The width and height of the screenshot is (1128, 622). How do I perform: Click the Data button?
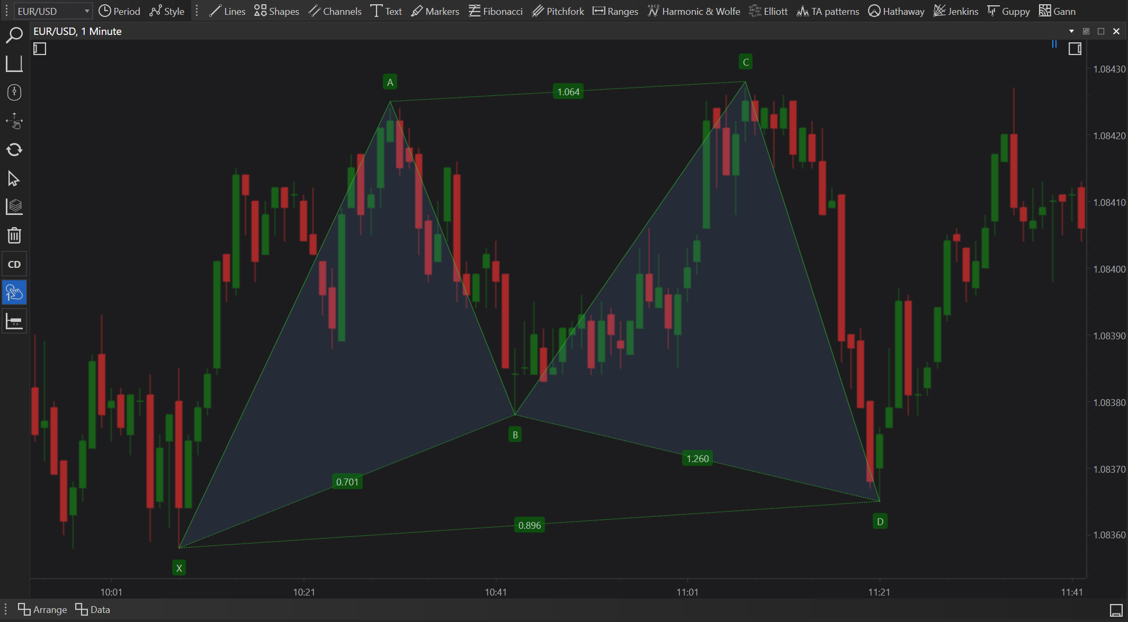(x=93, y=609)
